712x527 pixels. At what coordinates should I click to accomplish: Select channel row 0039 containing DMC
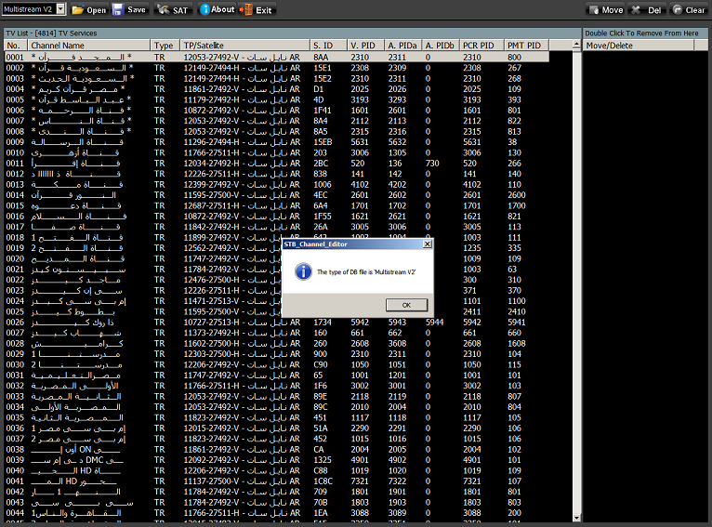click(x=277, y=460)
